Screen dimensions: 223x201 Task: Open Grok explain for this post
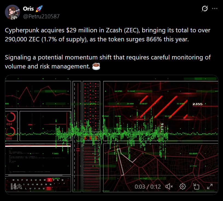(x=204, y=9)
